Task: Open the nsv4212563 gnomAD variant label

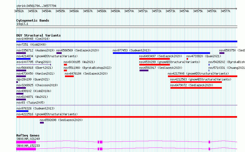Action: [x=201, y=79]
